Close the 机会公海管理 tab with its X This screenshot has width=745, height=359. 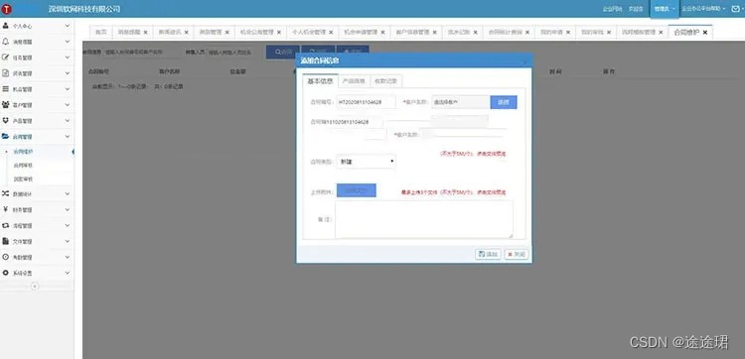[279, 33]
